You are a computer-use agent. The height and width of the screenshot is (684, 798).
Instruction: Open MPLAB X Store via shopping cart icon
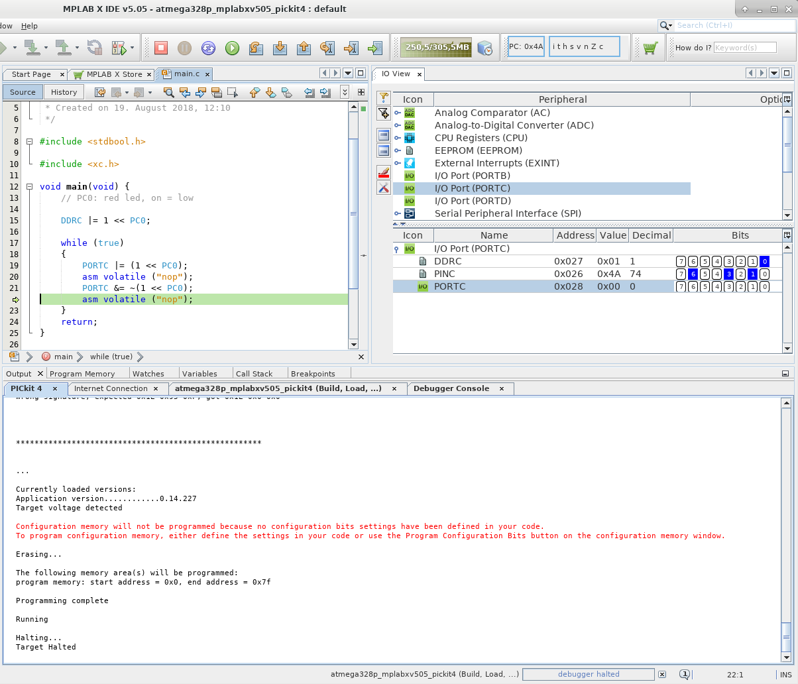click(x=650, y=48)
